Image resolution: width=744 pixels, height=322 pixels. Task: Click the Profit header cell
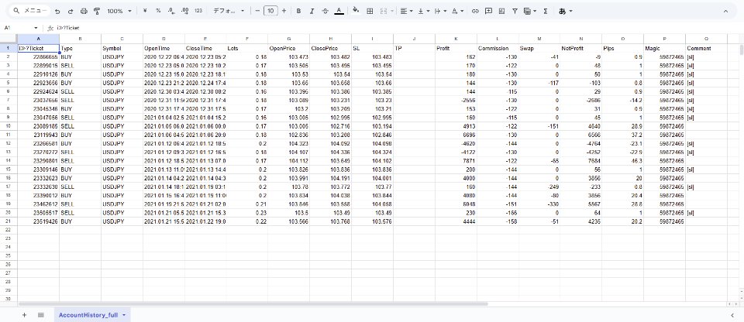point(456,48)
